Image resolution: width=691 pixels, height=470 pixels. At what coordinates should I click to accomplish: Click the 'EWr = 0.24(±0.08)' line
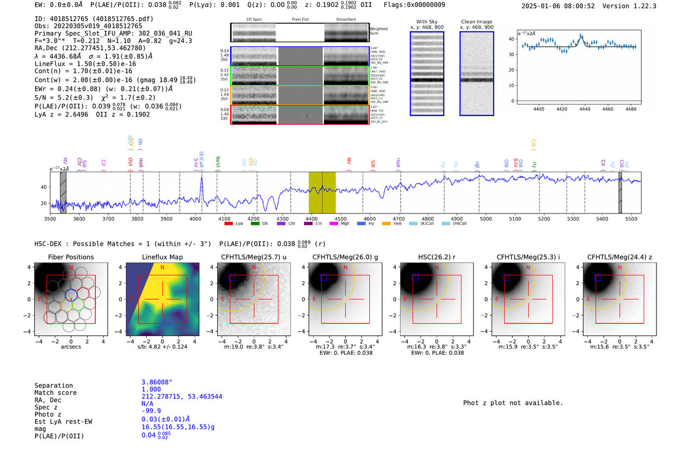[68, 89]
